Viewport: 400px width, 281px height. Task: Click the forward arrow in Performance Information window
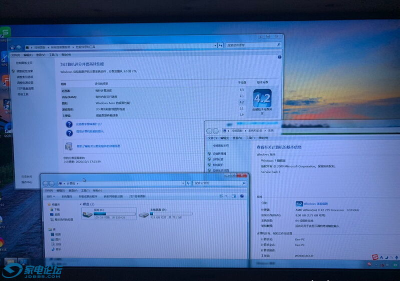click(x=19, y=47)
